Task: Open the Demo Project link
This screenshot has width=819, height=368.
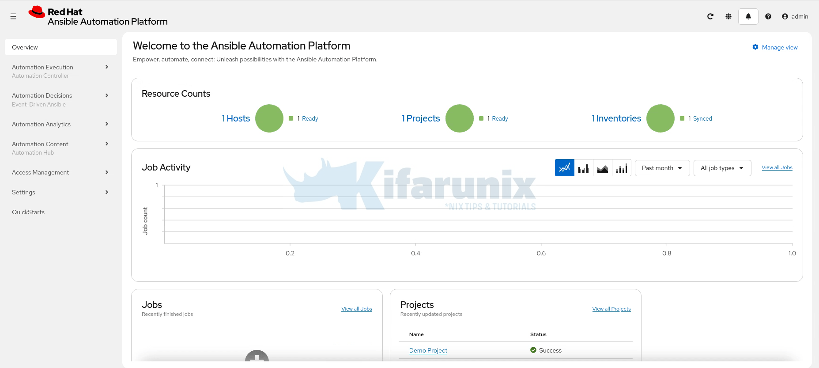Action: click(x=428, y=350)
